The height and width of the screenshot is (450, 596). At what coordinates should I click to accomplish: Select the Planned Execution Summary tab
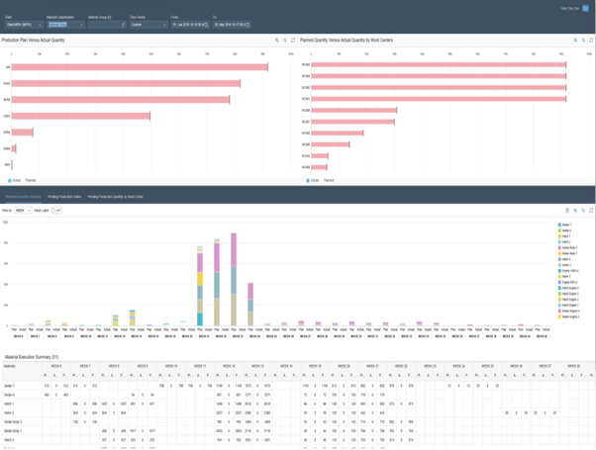pos(23,197)
